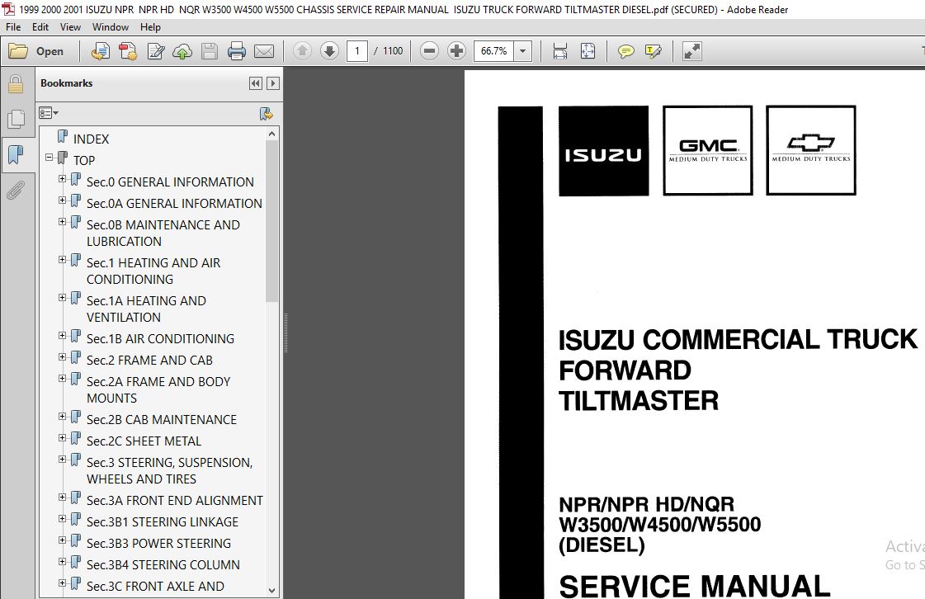Open the Edit menu
This screenshot has height=599, width=925.
(x=40, y=27)
